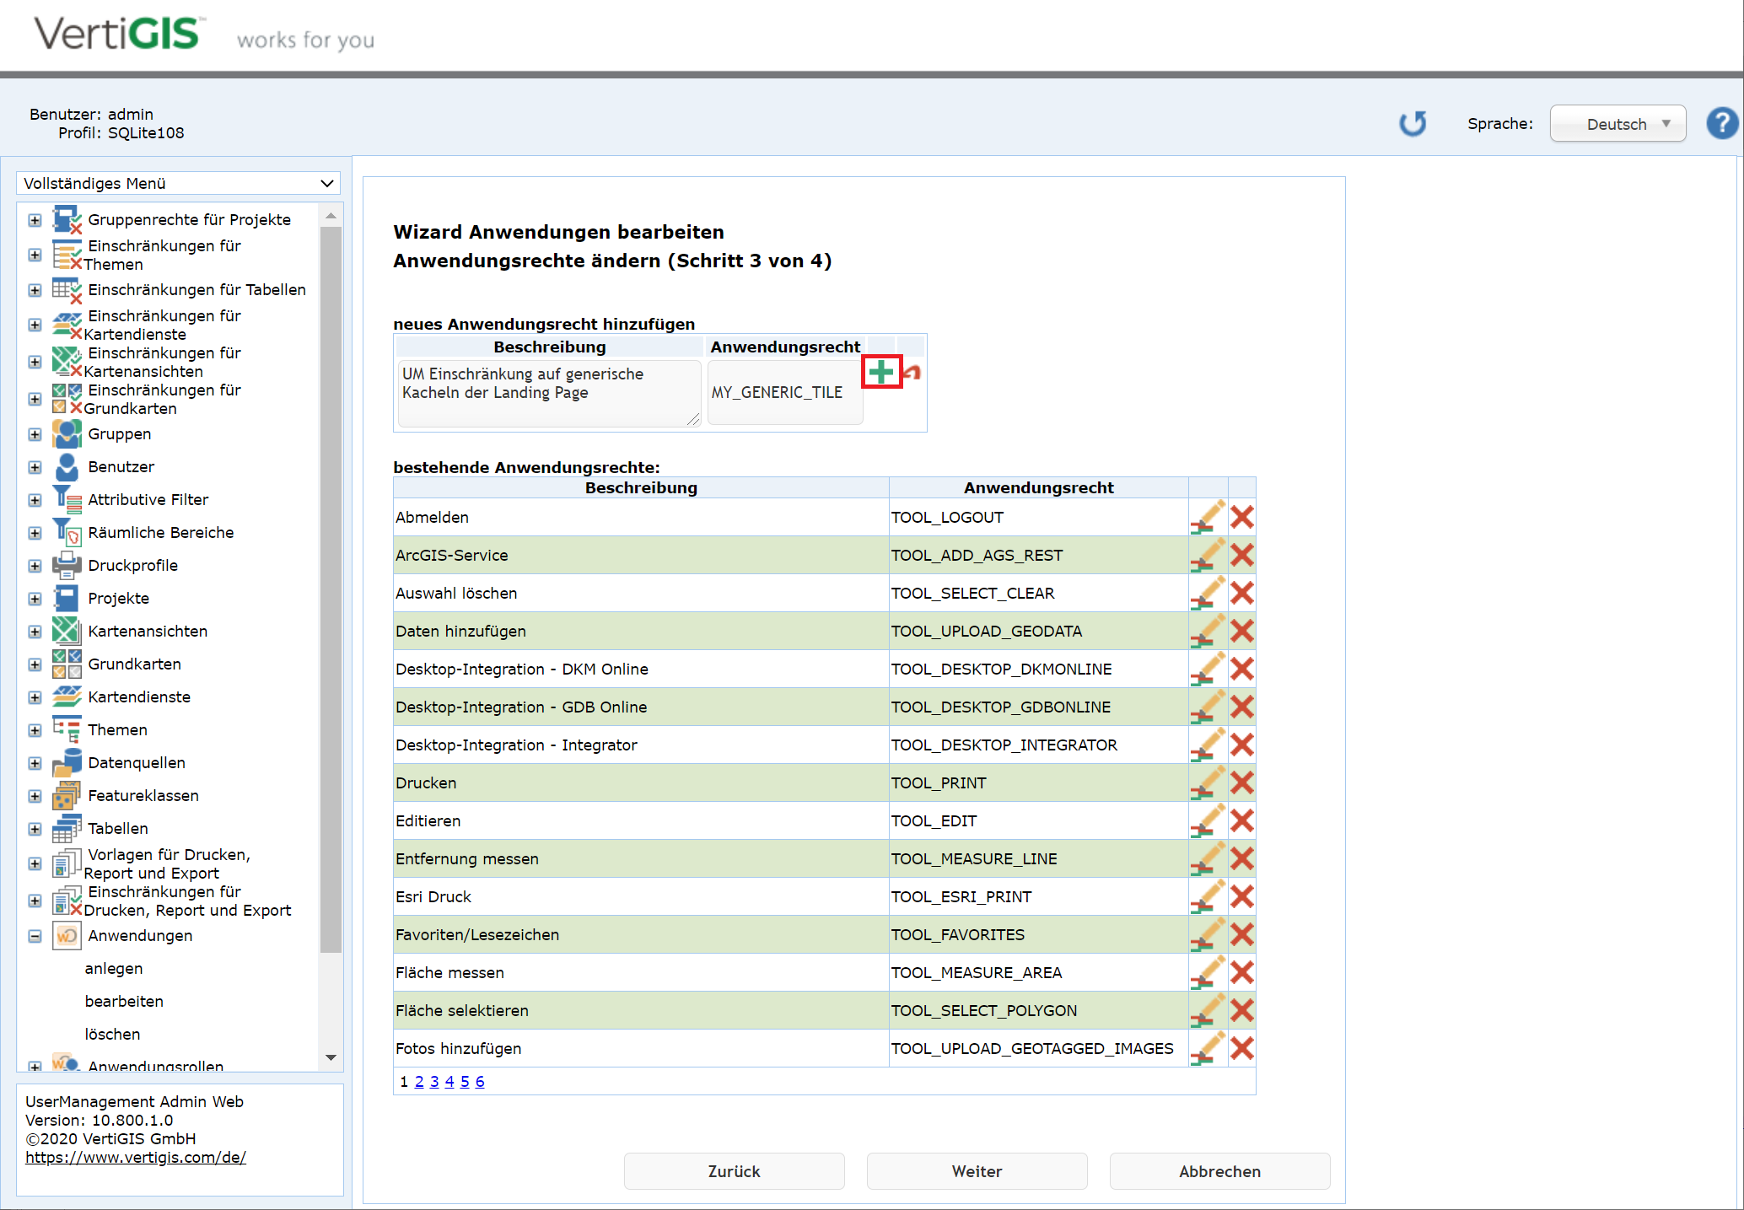
Task: Remove TOOL_FAVORITES using the red X
Action: 1241,934
